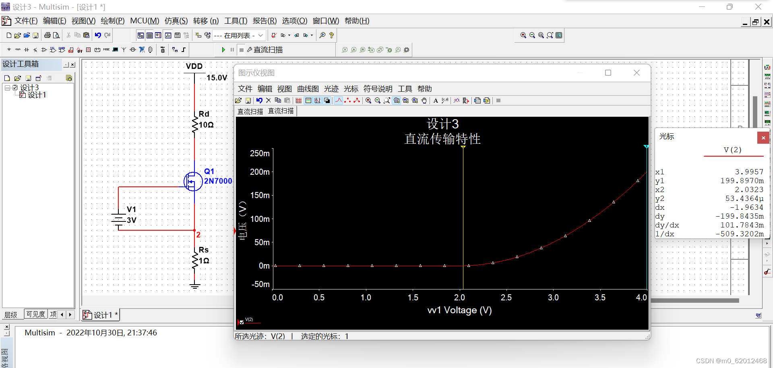773x368 pixels.
Task: Click show points only icon in Grapher
Action: point(347,101)
